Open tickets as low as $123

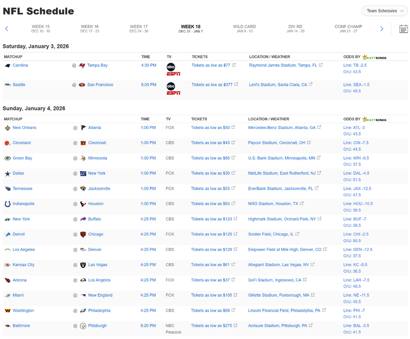point(211,219)
